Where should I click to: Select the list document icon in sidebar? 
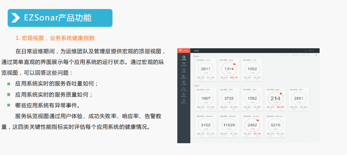click(x=184, y=63)
